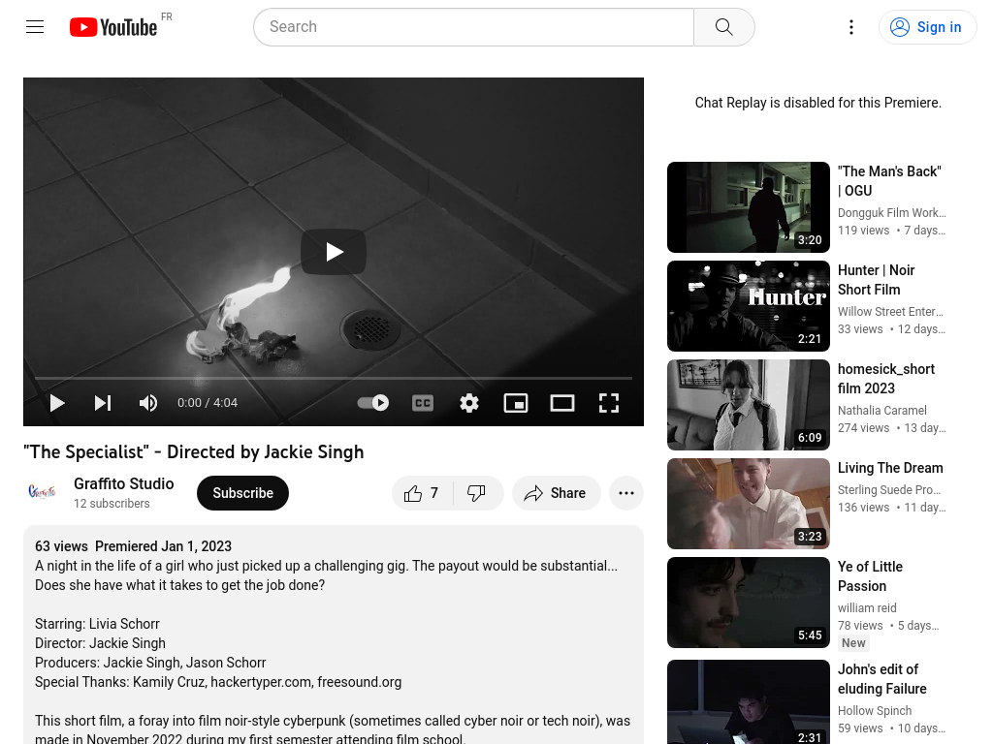Click "The Man's Back" | OGU title

889,181
